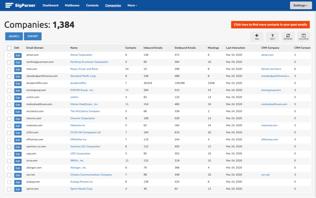Click the SigParser logo icon
This screenshot has height=198, width=316.
[9, 5]
